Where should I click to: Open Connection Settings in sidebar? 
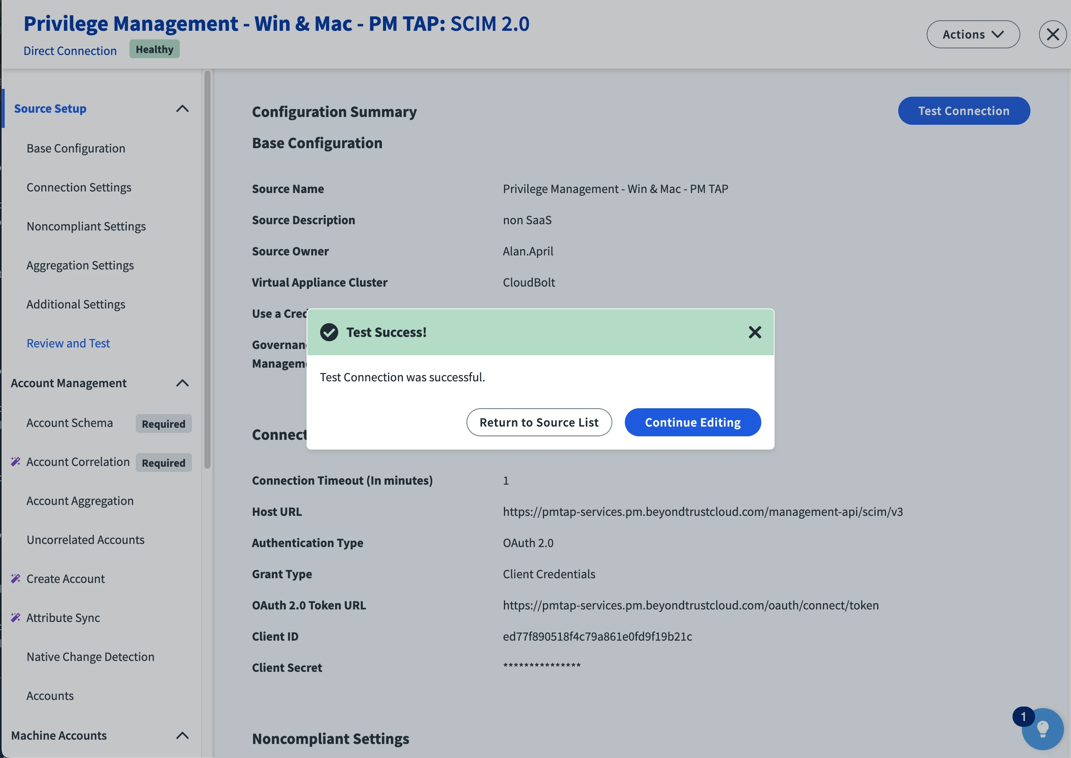79,187
